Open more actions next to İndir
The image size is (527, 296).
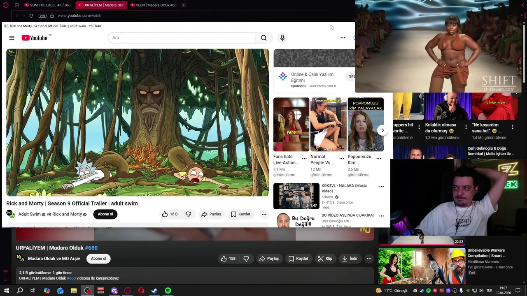coord(369,259)
